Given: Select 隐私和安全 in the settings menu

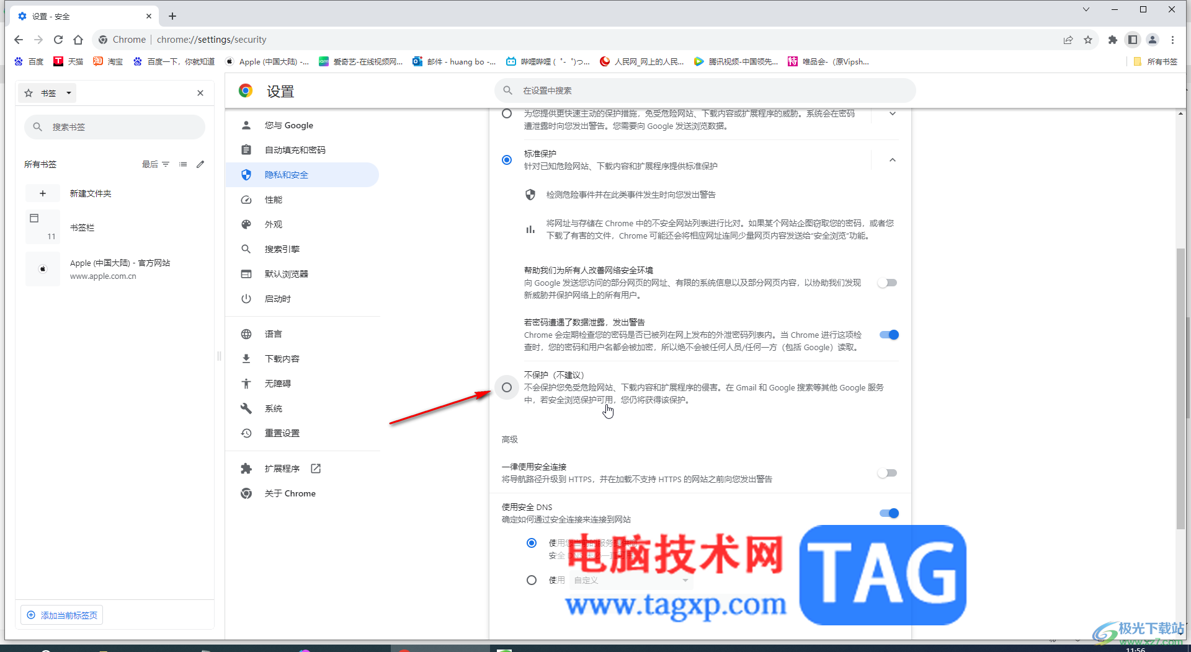Looking at the screenshot, I should point(303,175).
